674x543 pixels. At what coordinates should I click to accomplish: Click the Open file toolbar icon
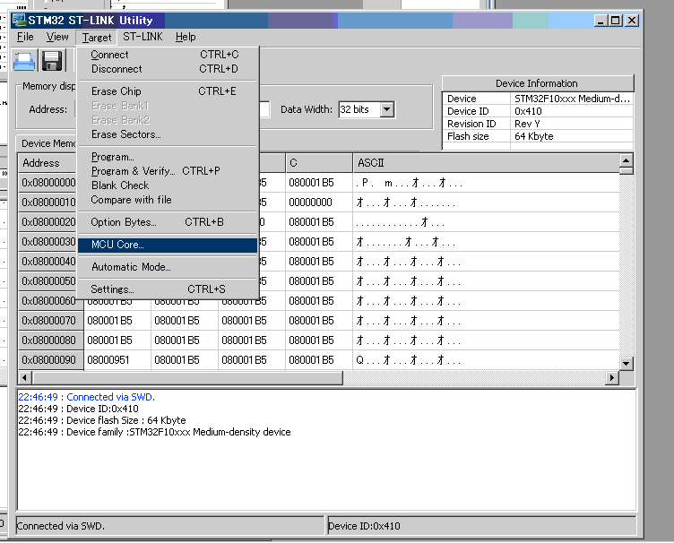[x=24, y=61]
